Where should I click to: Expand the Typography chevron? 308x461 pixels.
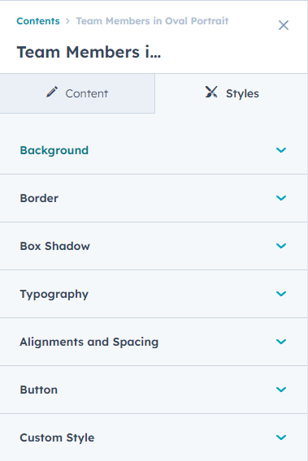pos(281,294)
